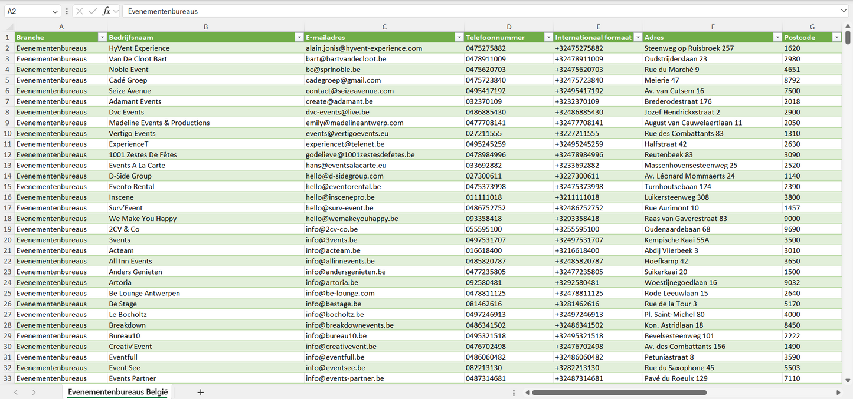The height and width of the screenshot is (399, 853).
Task: Click the Enter checkmark icon in formula bar
Action: coord(93,11)
